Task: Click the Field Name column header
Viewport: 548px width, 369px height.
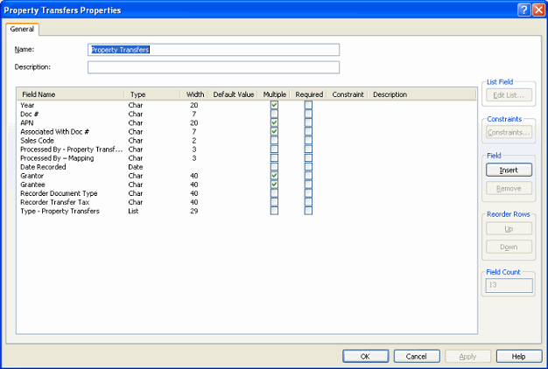Action: [x=71, y=94]
